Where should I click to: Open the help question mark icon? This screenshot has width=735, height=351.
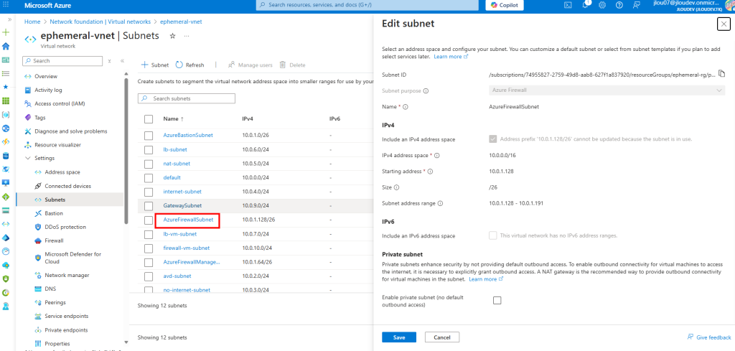point(619,5)
